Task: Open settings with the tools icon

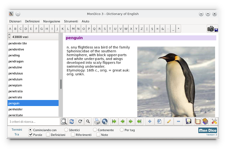Action: 214,121
